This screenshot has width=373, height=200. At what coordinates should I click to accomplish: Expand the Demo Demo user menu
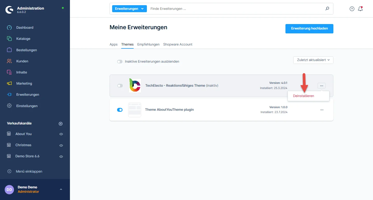point(61,189)
